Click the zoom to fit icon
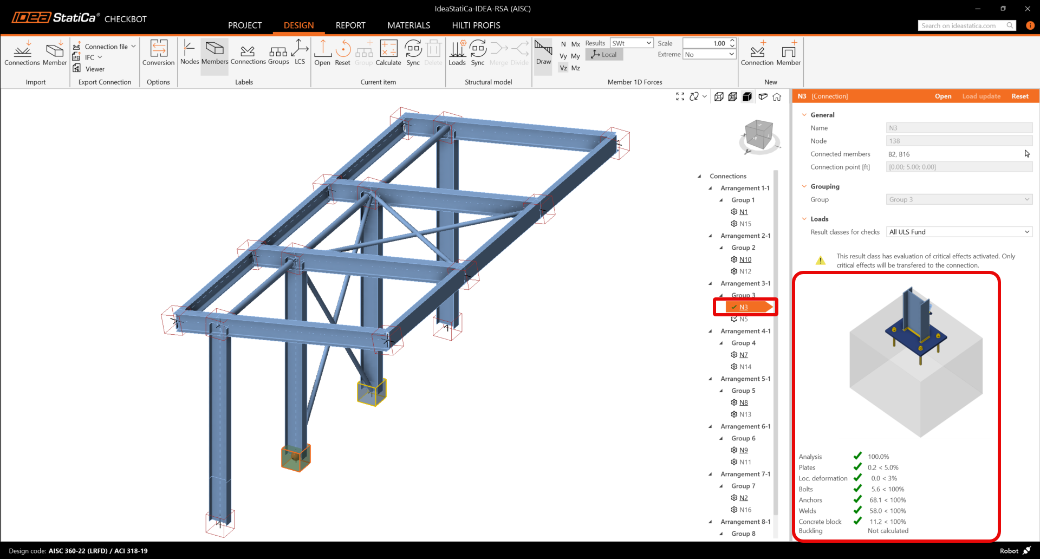The width and height of the screenshot is (1040, 559). (x=680, y=96)
